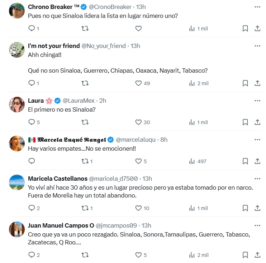Open more options for Chrono Breaker's tweet

(257, 7)
